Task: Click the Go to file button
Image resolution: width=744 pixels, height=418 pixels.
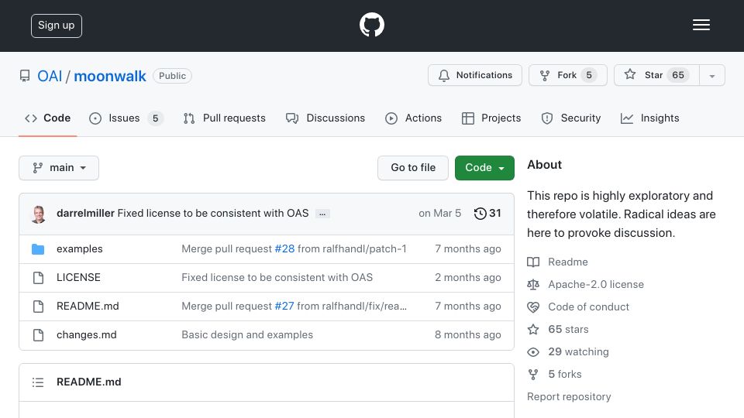Action: point(413,168)
